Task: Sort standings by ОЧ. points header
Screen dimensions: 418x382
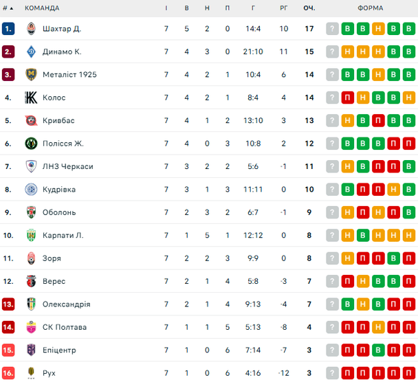Action: (309, 8)
